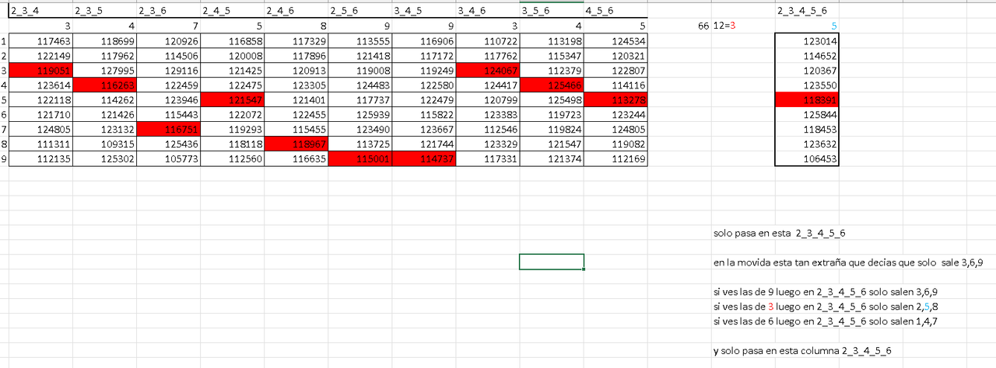Select cell with value 118699
The width and height of the screenshot is (996, 368).
click(x=105, y=40)
